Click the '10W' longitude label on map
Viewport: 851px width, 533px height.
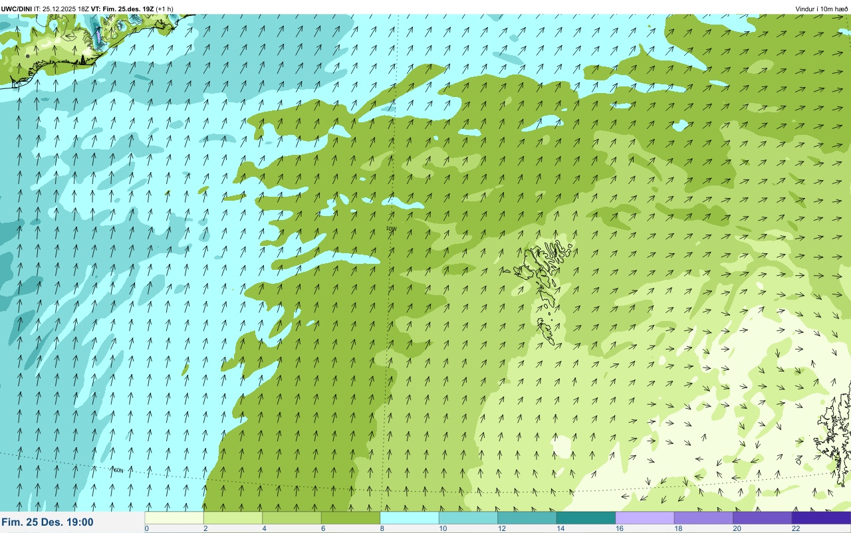coord(392,229)
